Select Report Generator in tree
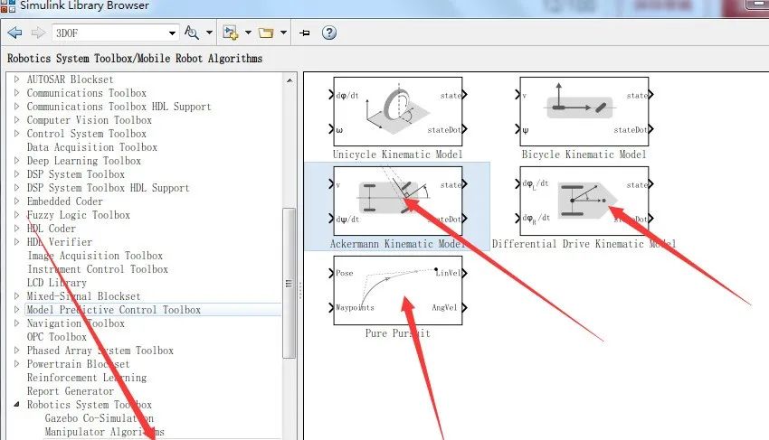The image size is (769, 440). click(x=71, y=391)
